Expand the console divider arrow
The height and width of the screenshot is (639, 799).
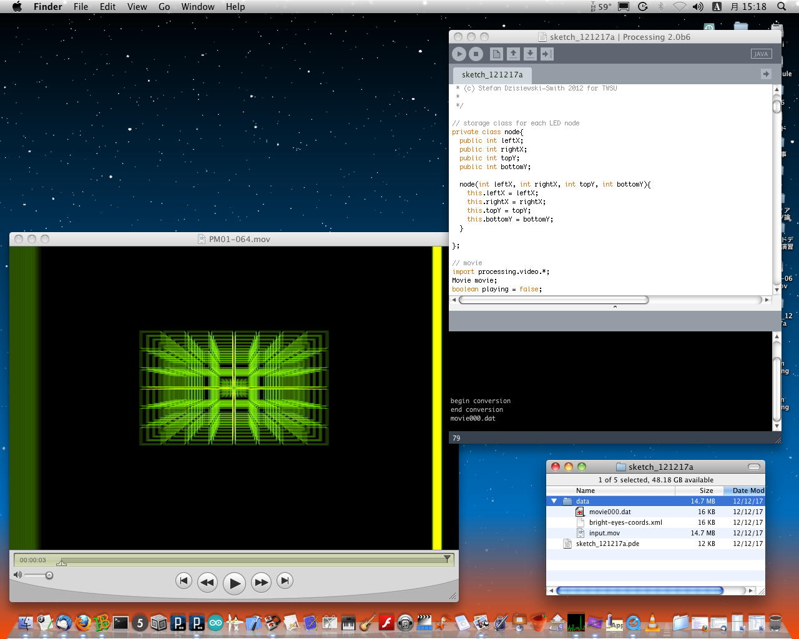(x=615, y=307)
